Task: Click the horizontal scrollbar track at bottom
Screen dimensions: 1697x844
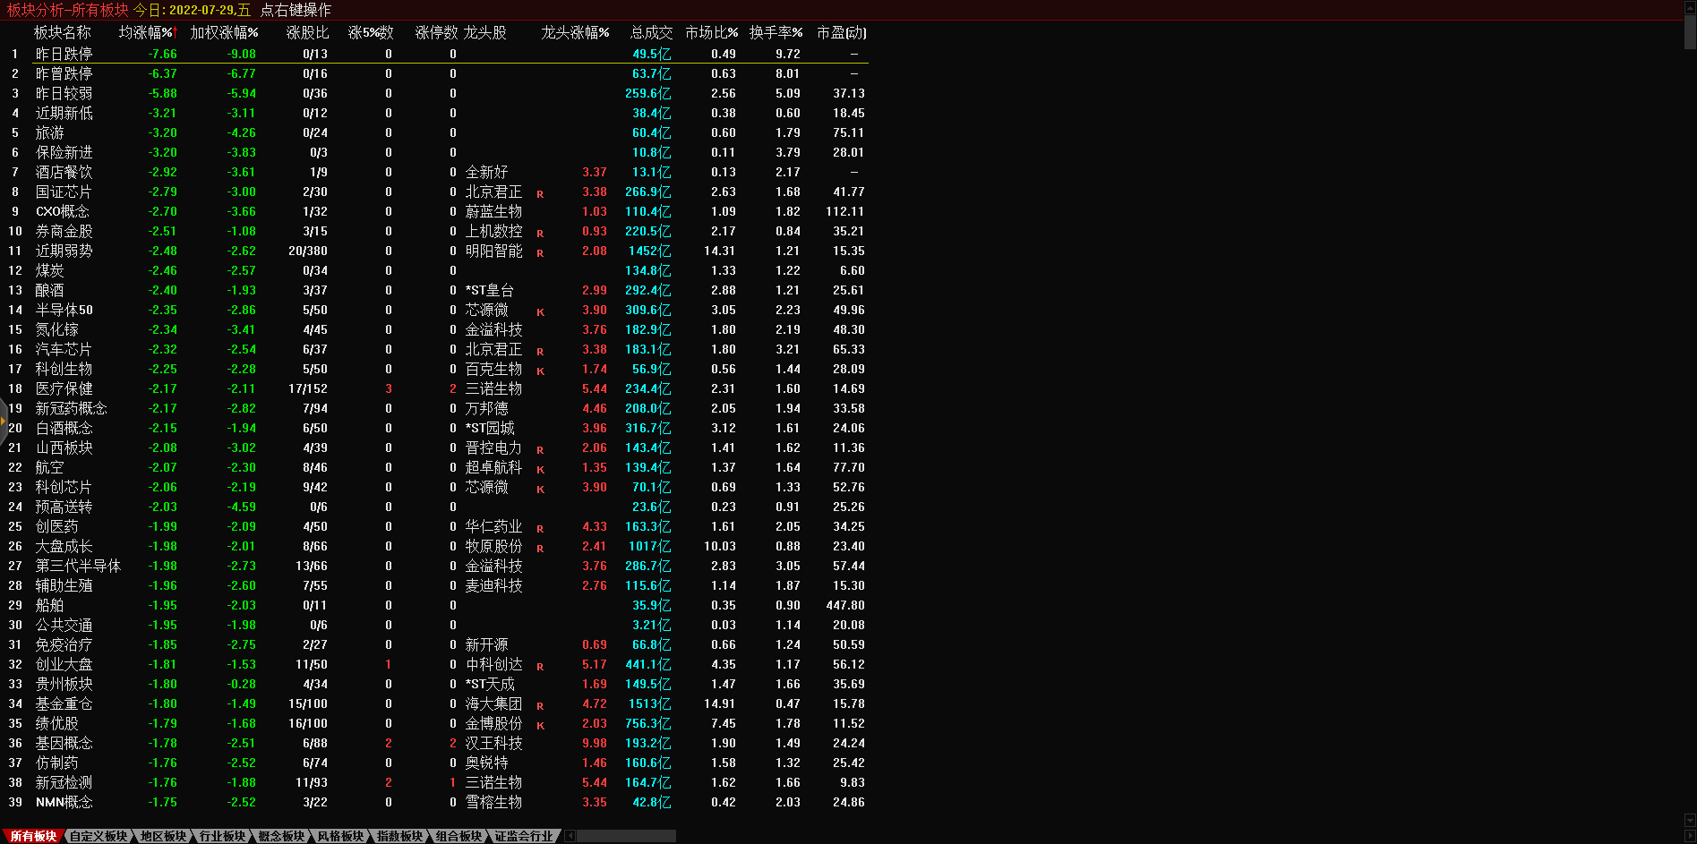Action: click(x=627, y=836)
